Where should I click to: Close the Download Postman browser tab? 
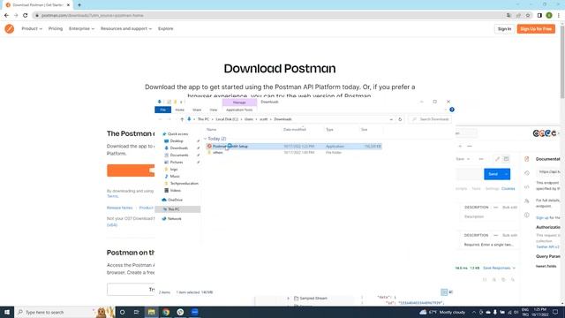68,5
